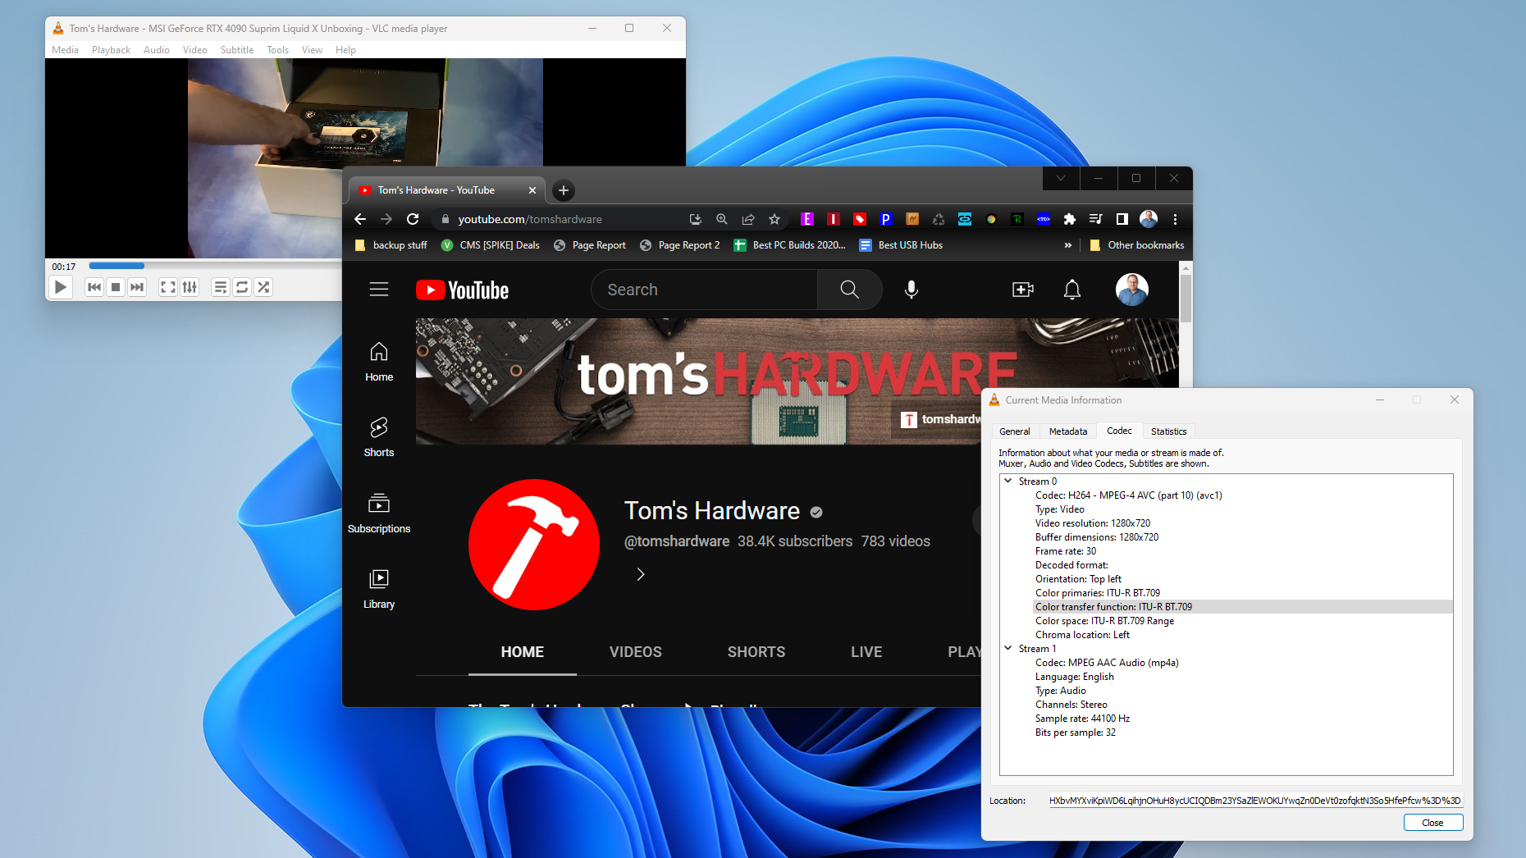
Task: Enable loop playback in VLC
Action: [242, 287]
